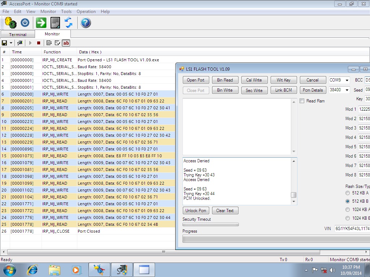Expand the 38400 baud rate dropdown
370x277 pixels.
pyautogui.click(x=347, y=90)
